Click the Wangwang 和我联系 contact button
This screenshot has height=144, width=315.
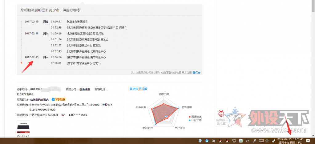click(59, 99)
